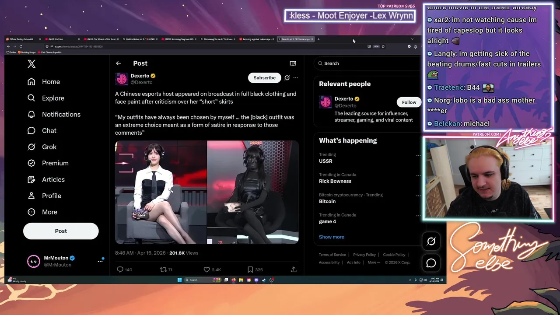Open File Explorer from the taskbar
This screenshot has width=560, height=315.
coord(241,280)
